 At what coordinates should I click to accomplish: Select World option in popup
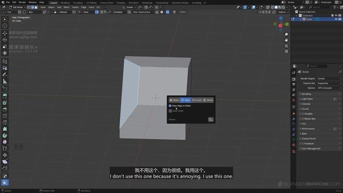click(208, 100)
